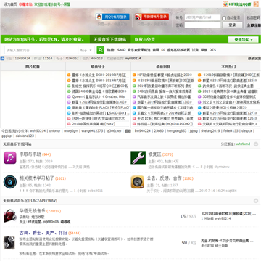
Task: Open the 快捷导航 dropdown
Action: coord(243,39)
